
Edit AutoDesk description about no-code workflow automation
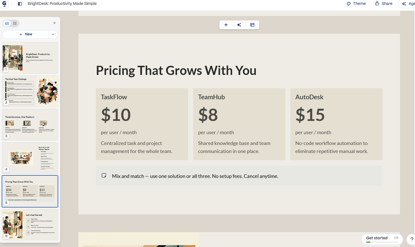[x=332, y=147]
